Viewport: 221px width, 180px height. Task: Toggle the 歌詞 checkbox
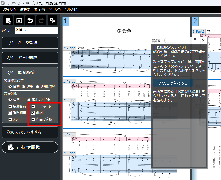click(x=33, y=113)
